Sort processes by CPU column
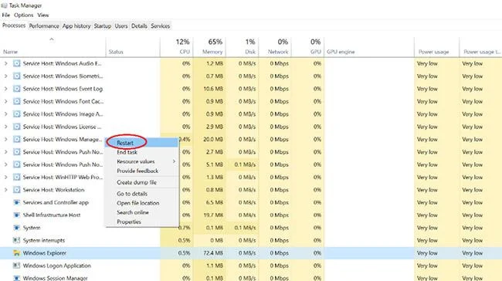 (176, 47)
